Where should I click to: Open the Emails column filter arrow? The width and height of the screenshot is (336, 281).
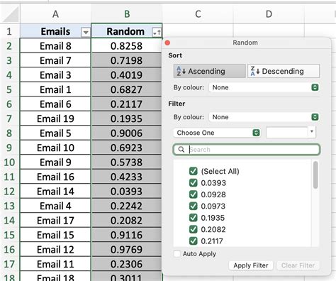point(86,32)
